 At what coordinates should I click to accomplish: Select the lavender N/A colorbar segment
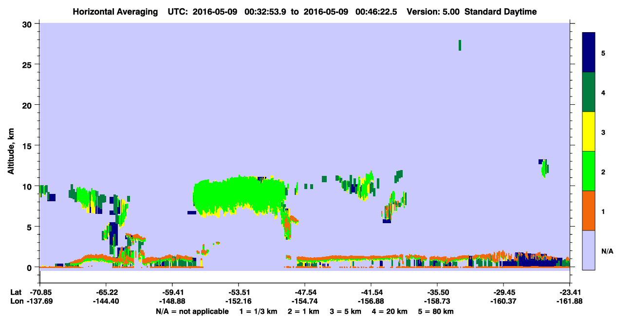(x=589, y=250)
